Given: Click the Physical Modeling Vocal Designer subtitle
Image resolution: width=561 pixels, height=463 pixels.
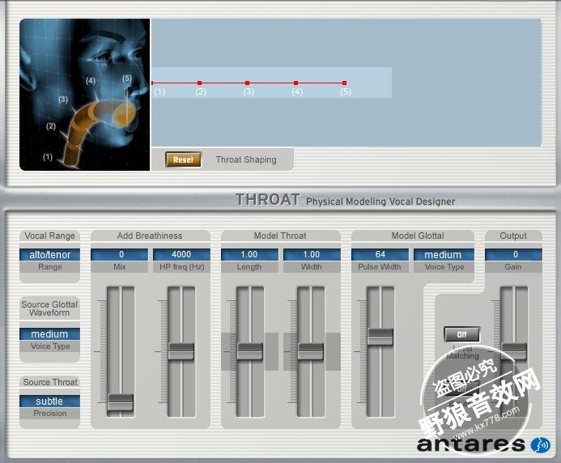Looking at the screenshot, I should click(x=380, y=202).
